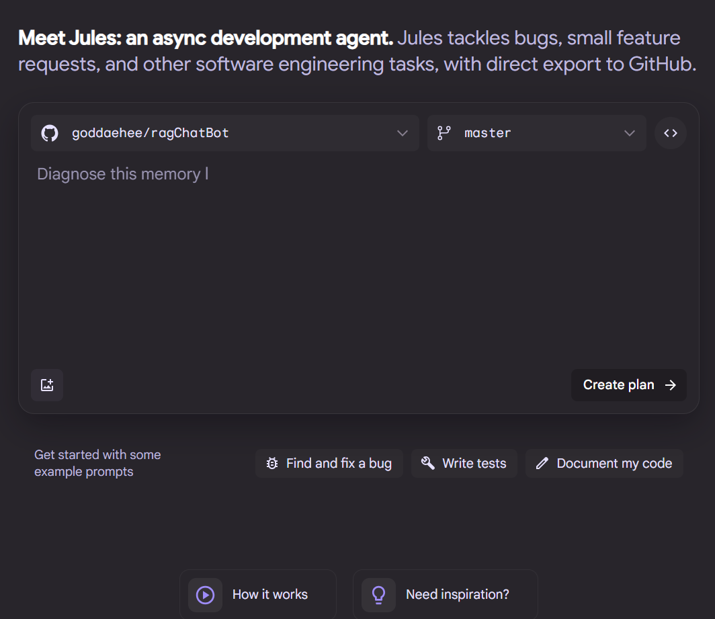Click the 'Meet Jules: an async development agent.' heading
The width and height of the screenshot is (715, 619).
(206, 38)
